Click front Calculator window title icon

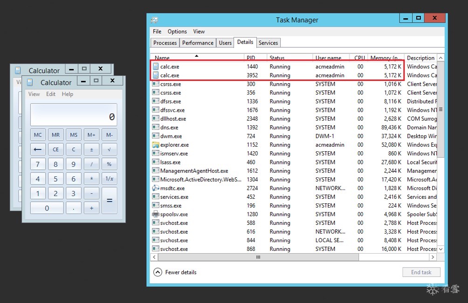click(x=30, y=82)
